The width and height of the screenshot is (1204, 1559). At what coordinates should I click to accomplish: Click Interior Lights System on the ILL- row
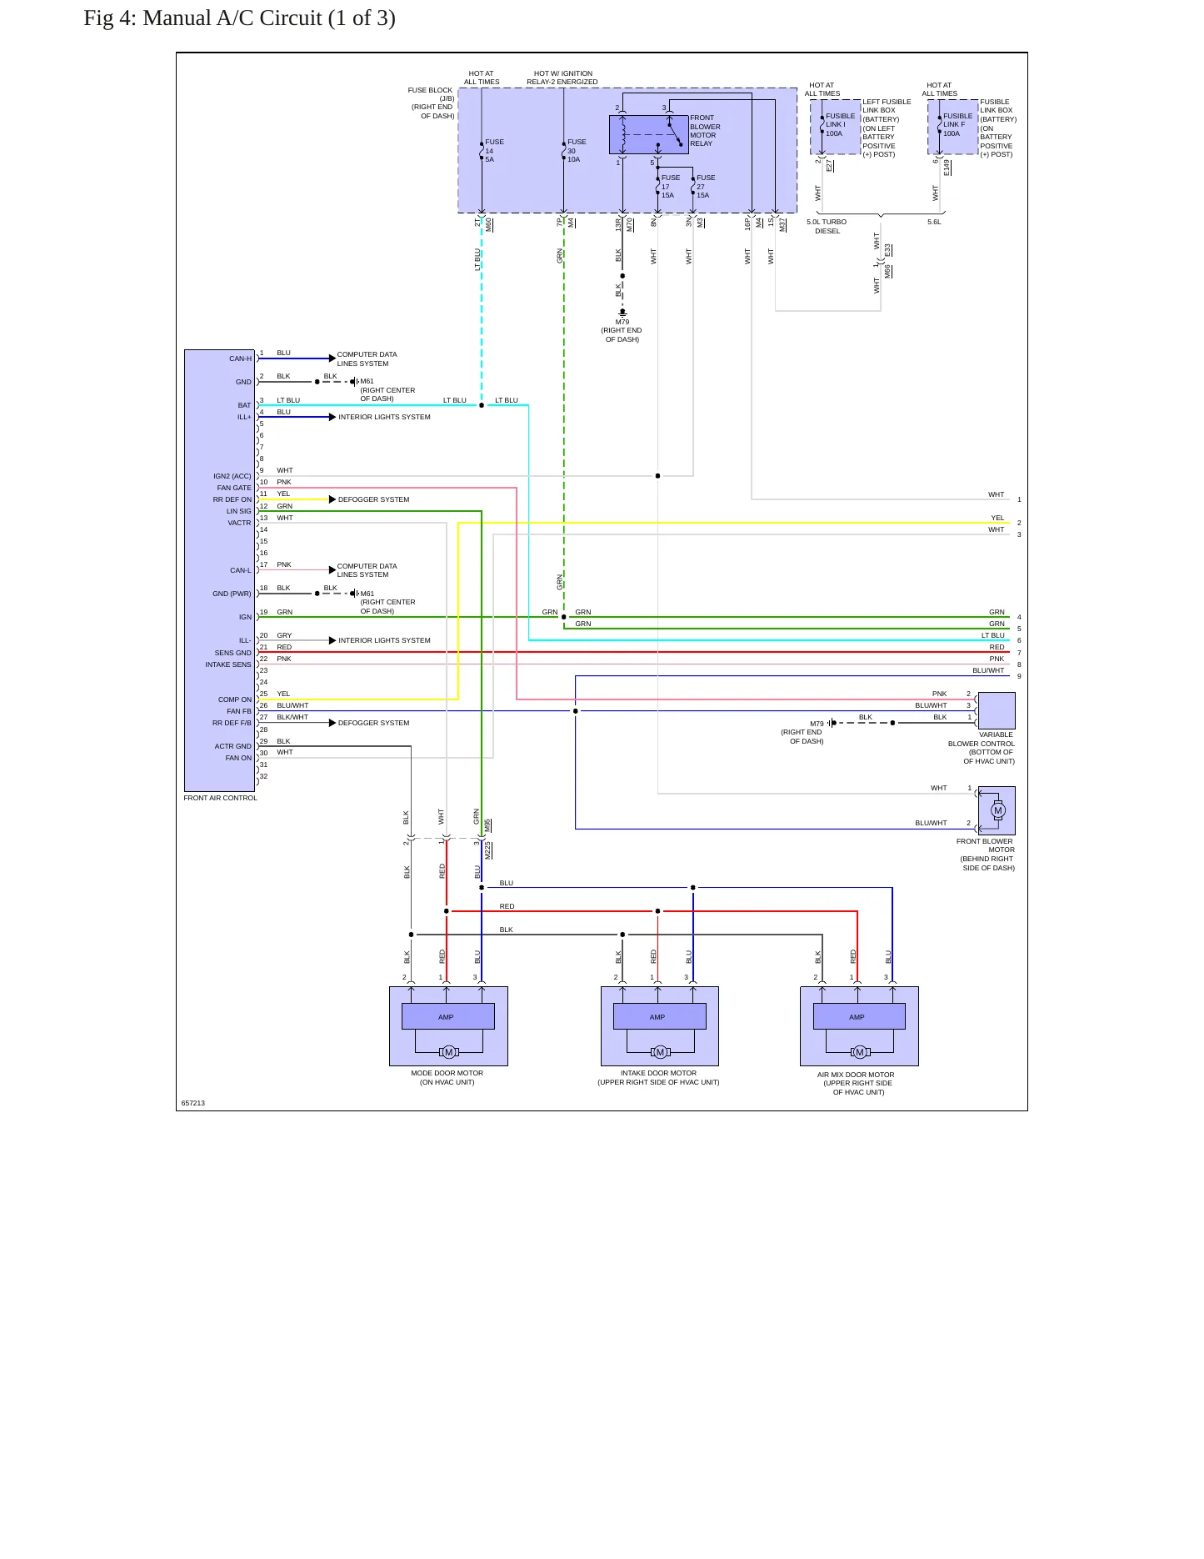click(384, 640)
